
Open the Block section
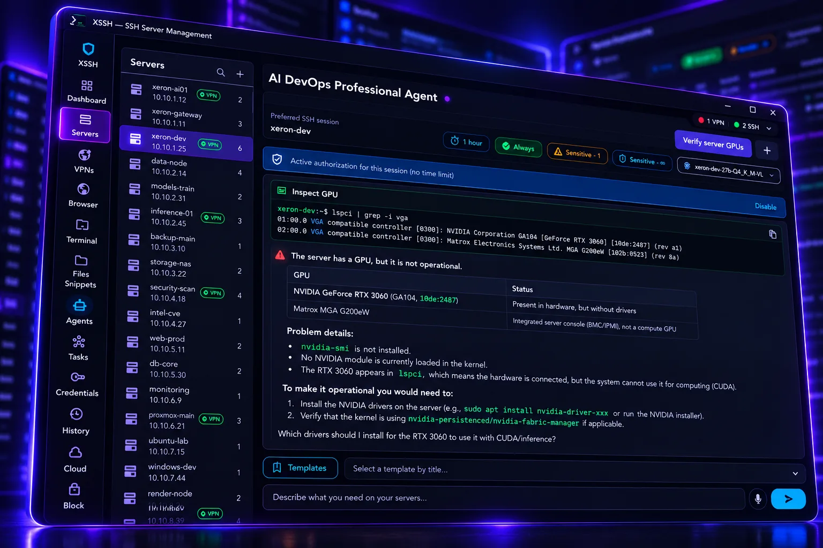pos(74,497)
